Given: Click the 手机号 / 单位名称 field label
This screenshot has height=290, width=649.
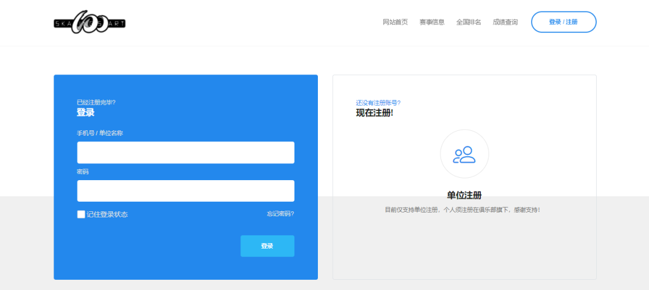Looking at the screenshot, I should 100,133.
